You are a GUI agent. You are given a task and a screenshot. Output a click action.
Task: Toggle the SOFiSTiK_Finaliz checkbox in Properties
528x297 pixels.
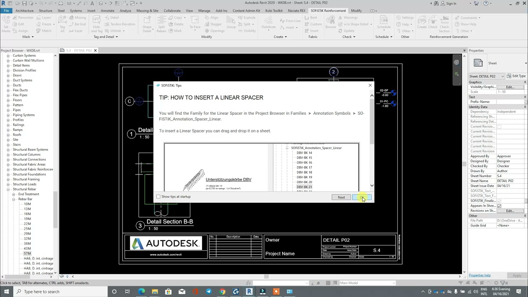point(499,201)
